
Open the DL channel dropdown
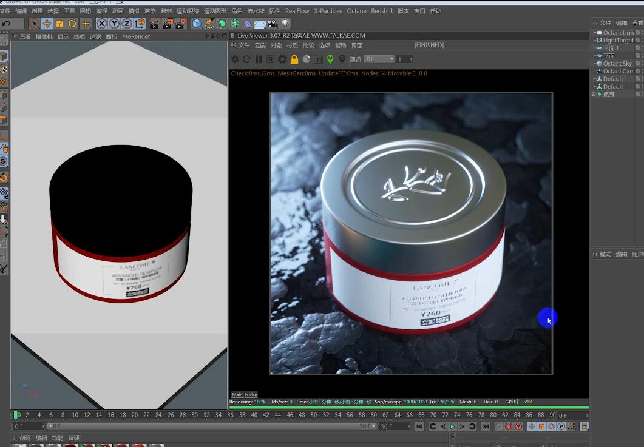pyautogui.click(x=379, y=59)
